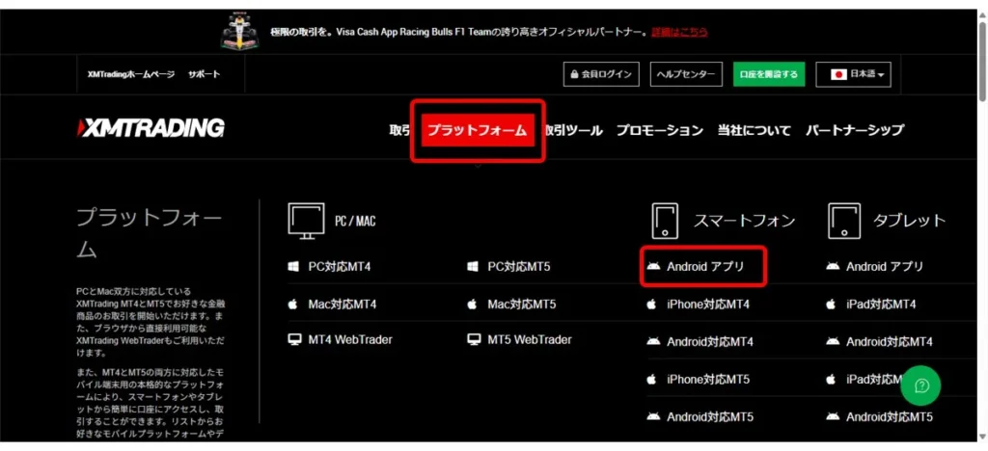The width and height of the screenshot is (988, 451).
Task: Click the 会員ログイン button
Action: point(601,74)
